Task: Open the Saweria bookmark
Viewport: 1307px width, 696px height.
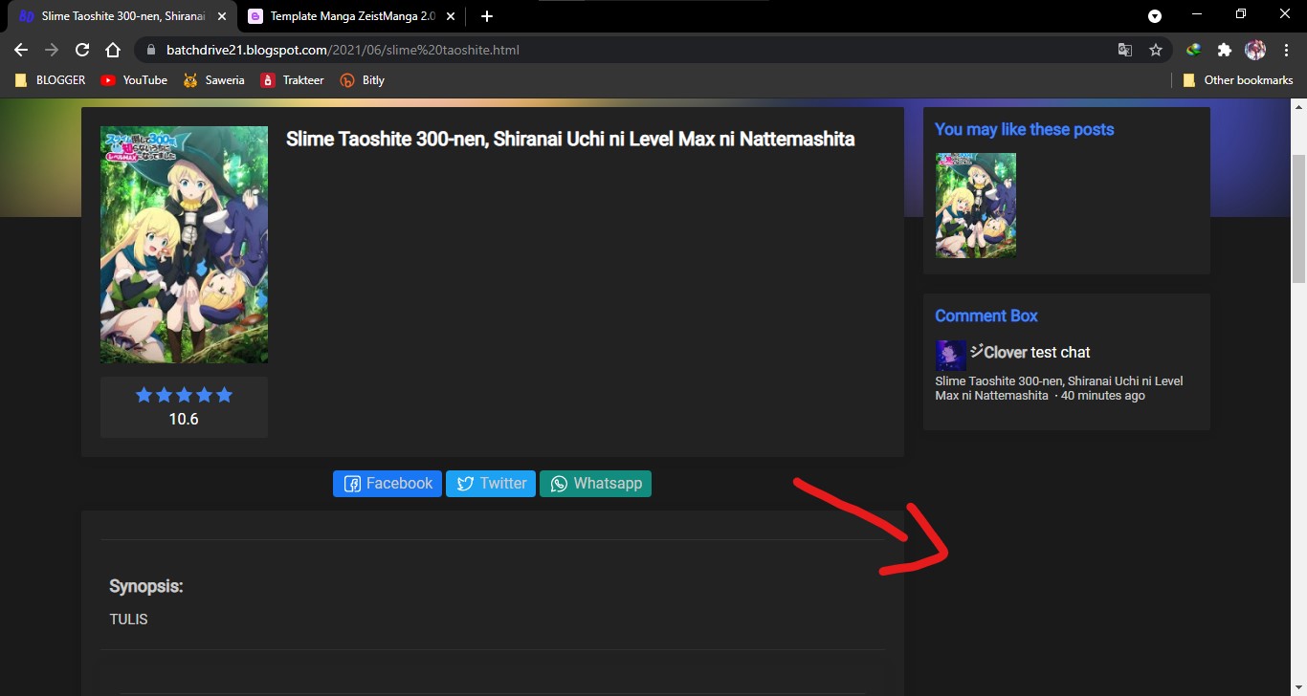Action: pyautogui.click(x=214, y=80)
